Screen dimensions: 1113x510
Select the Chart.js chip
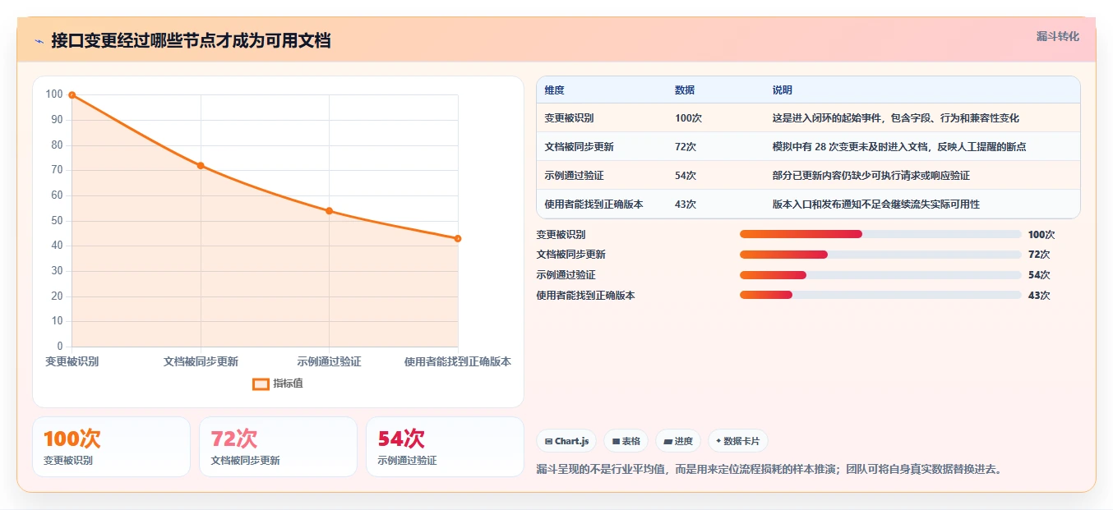567,441
